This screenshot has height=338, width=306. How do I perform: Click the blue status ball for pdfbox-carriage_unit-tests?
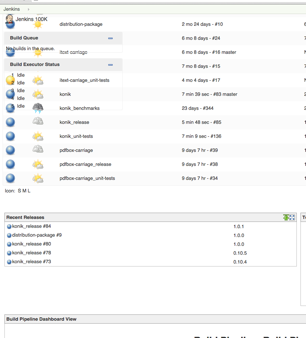point(11,178)
